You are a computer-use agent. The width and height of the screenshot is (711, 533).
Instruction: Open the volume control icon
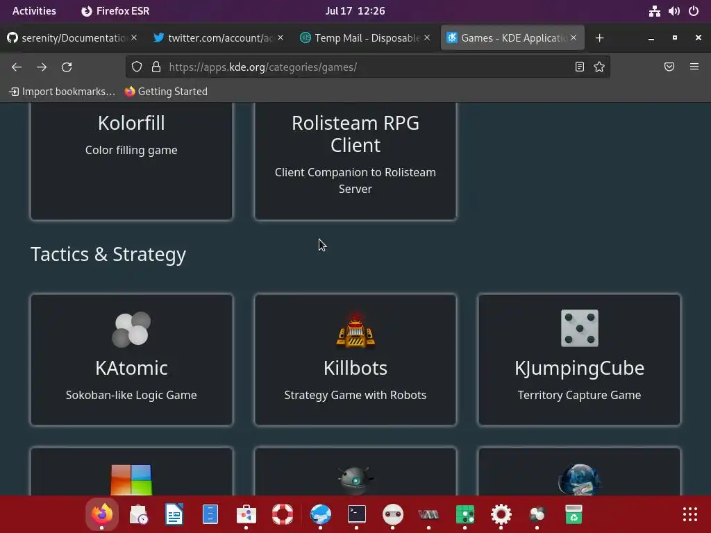pyautogui.click(x=674, y=11)
